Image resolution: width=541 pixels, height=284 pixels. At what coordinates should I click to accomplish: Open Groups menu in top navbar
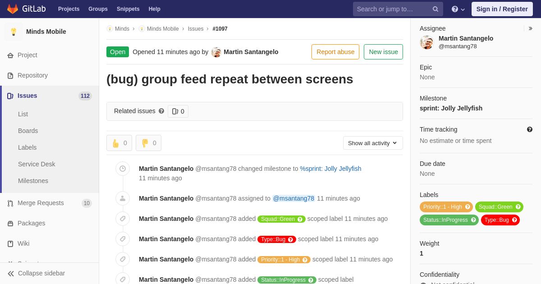(98, 9)
